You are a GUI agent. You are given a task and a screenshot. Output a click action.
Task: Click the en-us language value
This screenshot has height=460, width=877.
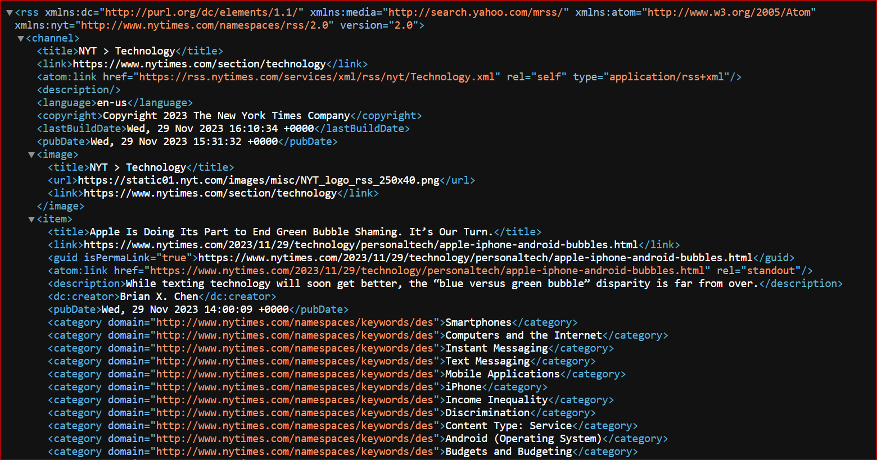pyautogui.click(x=111, y=102)
